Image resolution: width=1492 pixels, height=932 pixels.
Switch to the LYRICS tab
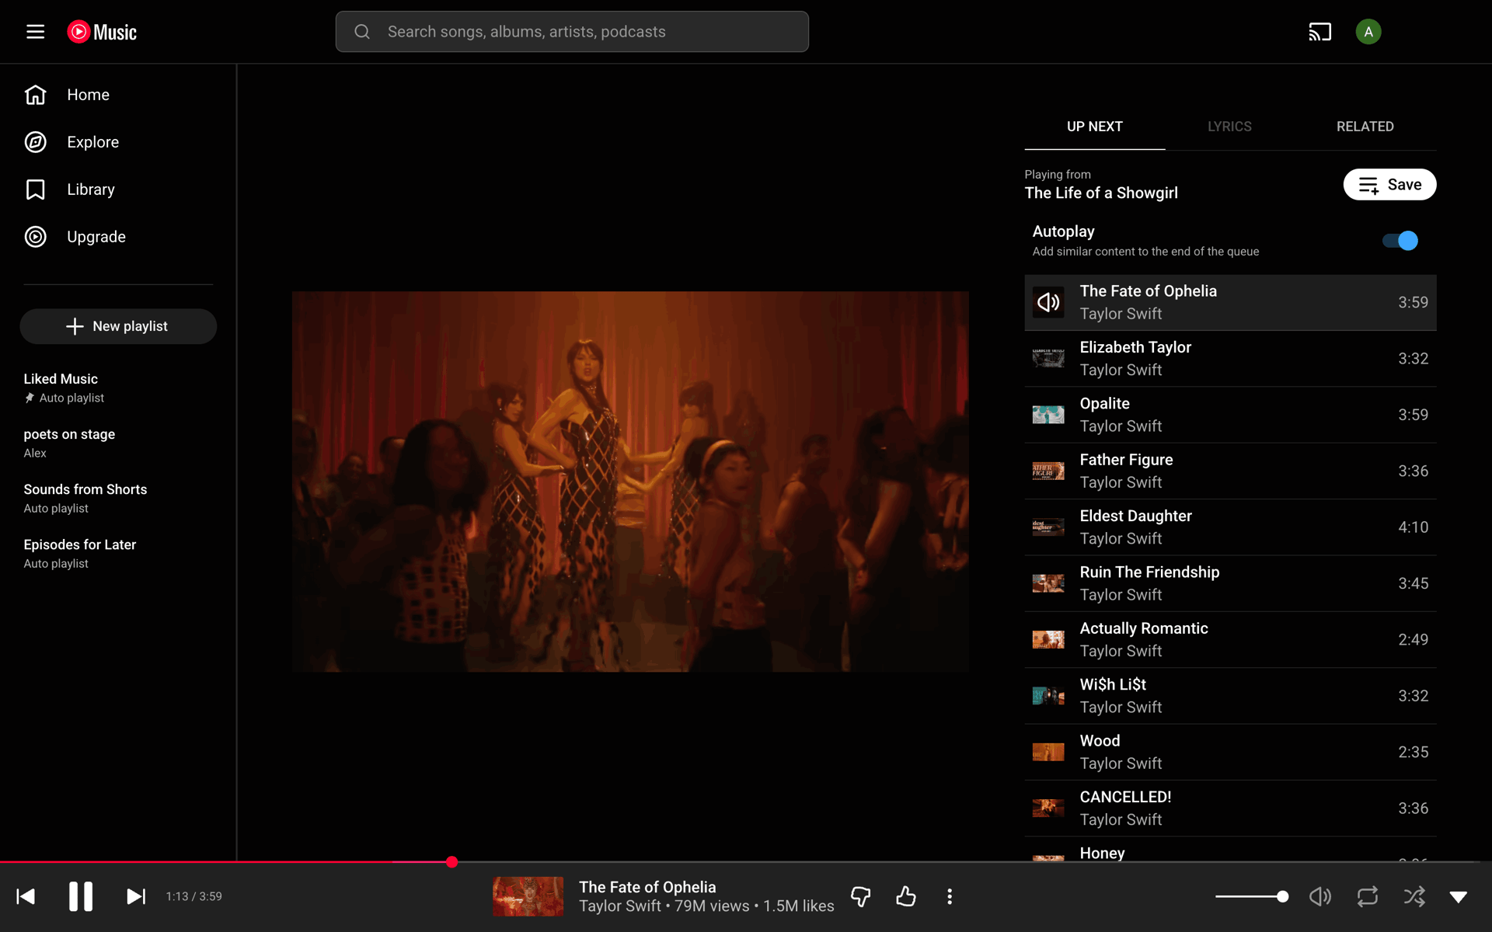click(x=1229, y=127)
